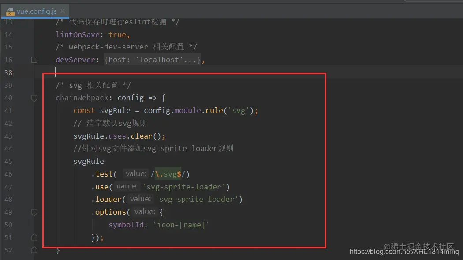Click the fold end marker on line 51
Screen dimensions: 463x260
pos(34,237)
